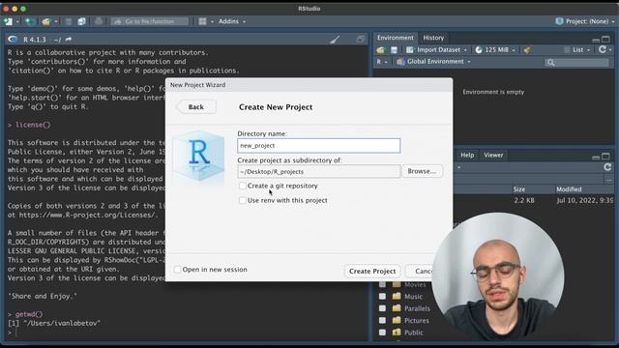This screenshot has width=619, height=348.
Task: Click the Directory name input field
Action: tap(318, 146)
